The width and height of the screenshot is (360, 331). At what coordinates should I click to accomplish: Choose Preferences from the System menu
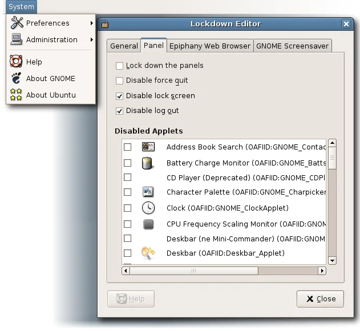click(x=51, y=23)
